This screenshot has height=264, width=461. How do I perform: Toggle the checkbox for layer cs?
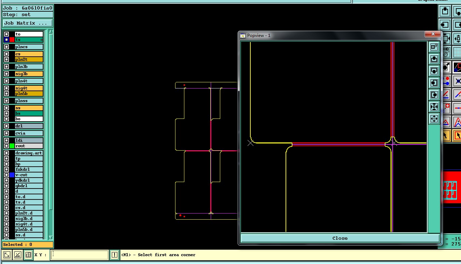6,54
